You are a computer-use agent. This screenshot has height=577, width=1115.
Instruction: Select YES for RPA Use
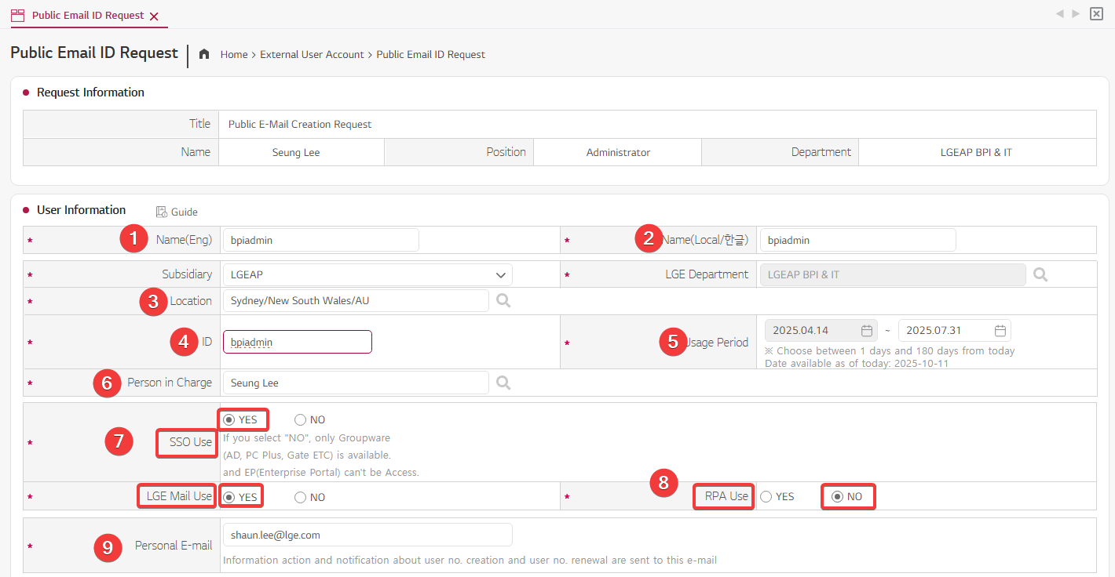[766, 496]
